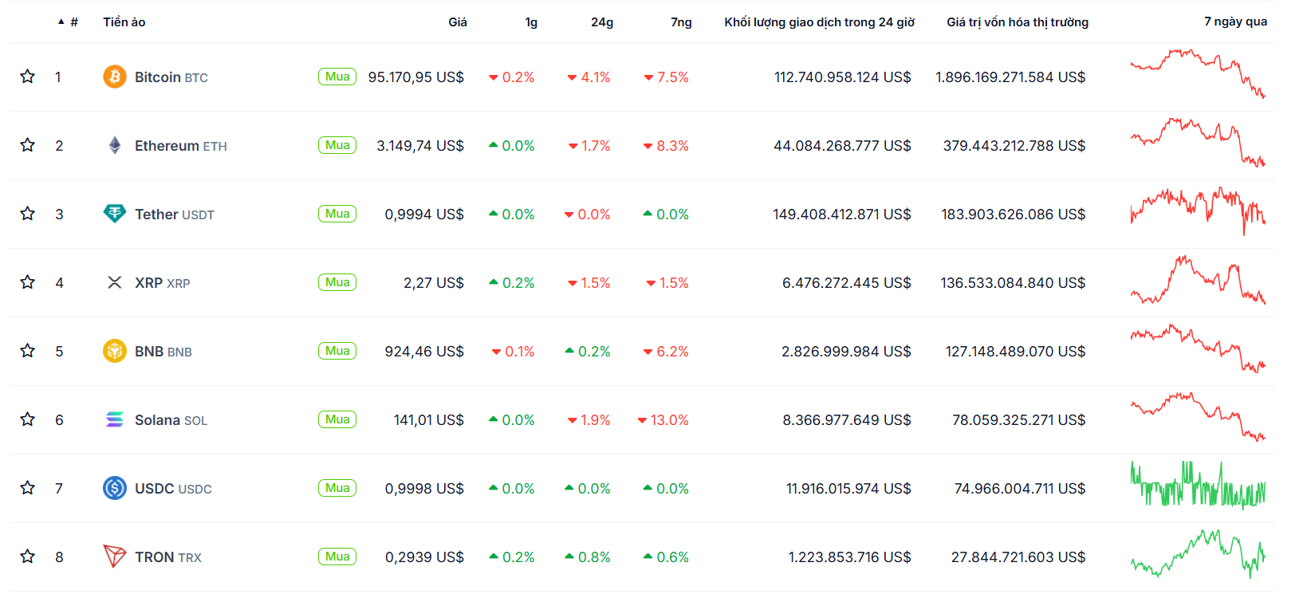Screen dimensions: 1303x594
Task: Buy Tether via its Mua button
Action: [337, 214]
